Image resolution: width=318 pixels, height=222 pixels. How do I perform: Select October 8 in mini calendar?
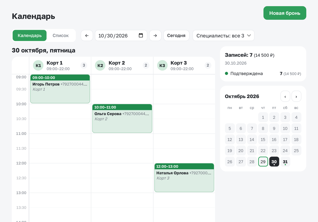[x=263, y=128]
